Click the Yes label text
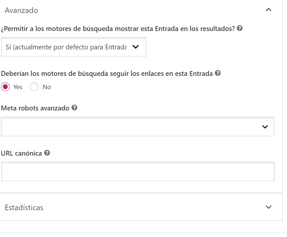The height and width of the screenshot is (237, 287). (x=18, y=87)
